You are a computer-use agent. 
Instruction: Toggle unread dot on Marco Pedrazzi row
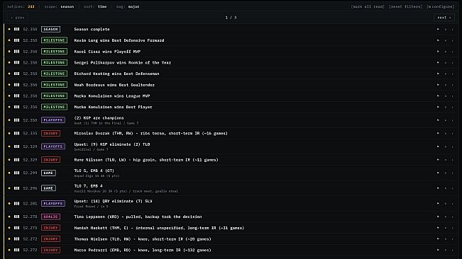(x=9, y=251)
